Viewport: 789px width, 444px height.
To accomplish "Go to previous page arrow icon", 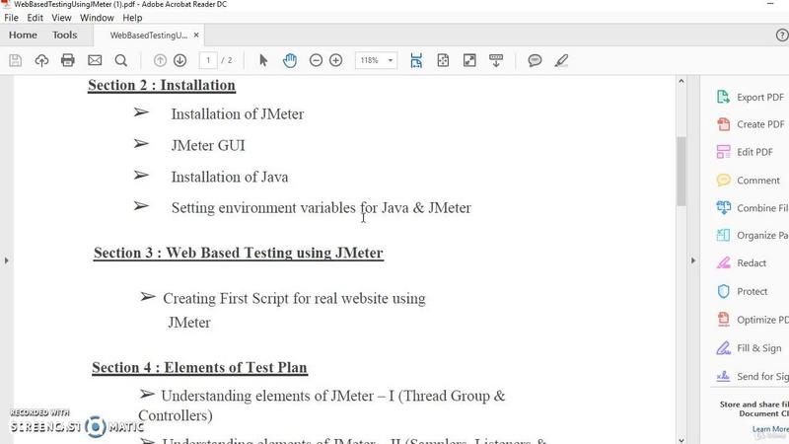I will click(x=160, y=61).
